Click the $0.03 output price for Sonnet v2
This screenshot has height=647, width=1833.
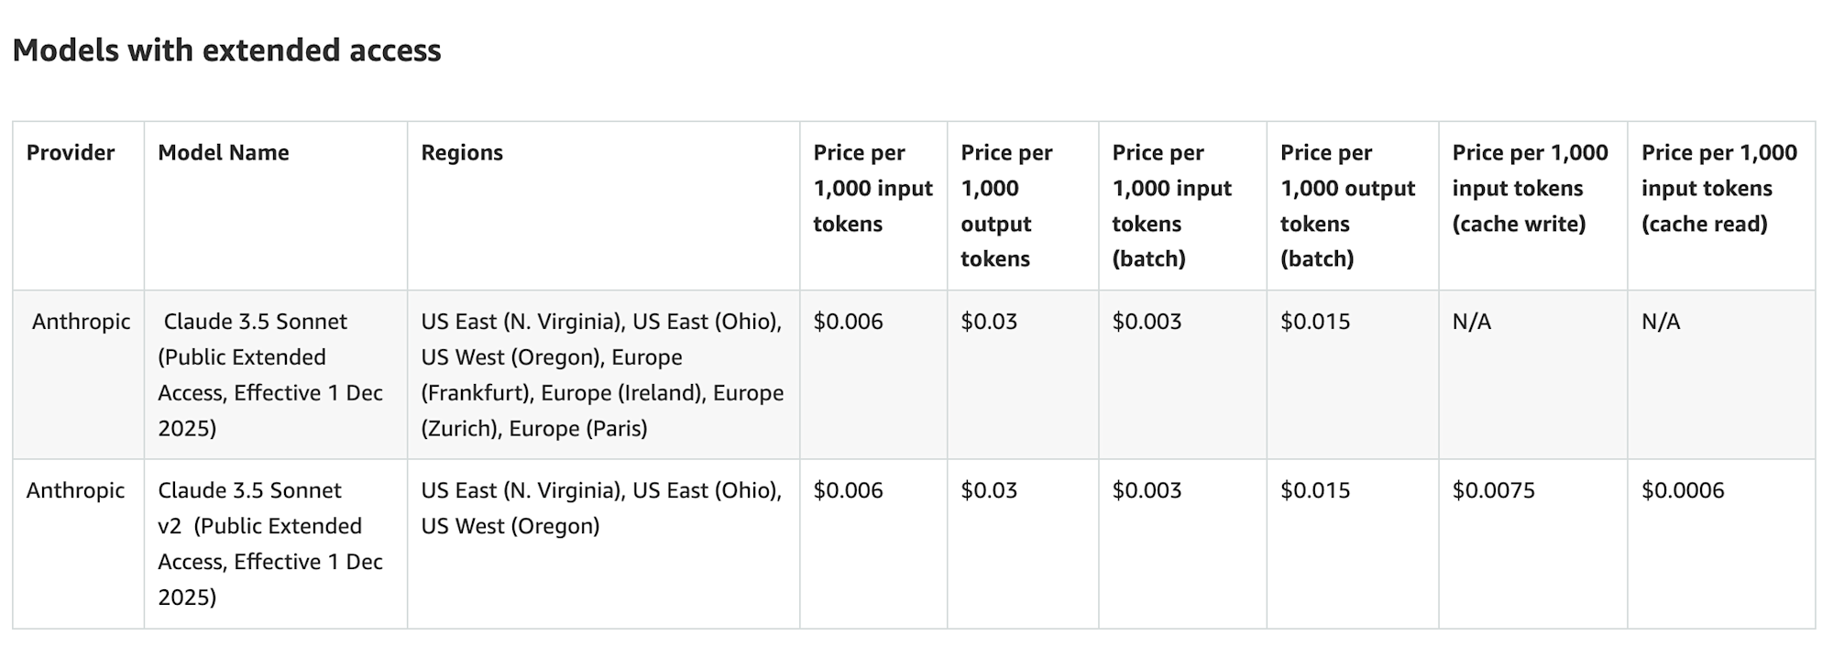pyautogui.click(x=989, y=491)
